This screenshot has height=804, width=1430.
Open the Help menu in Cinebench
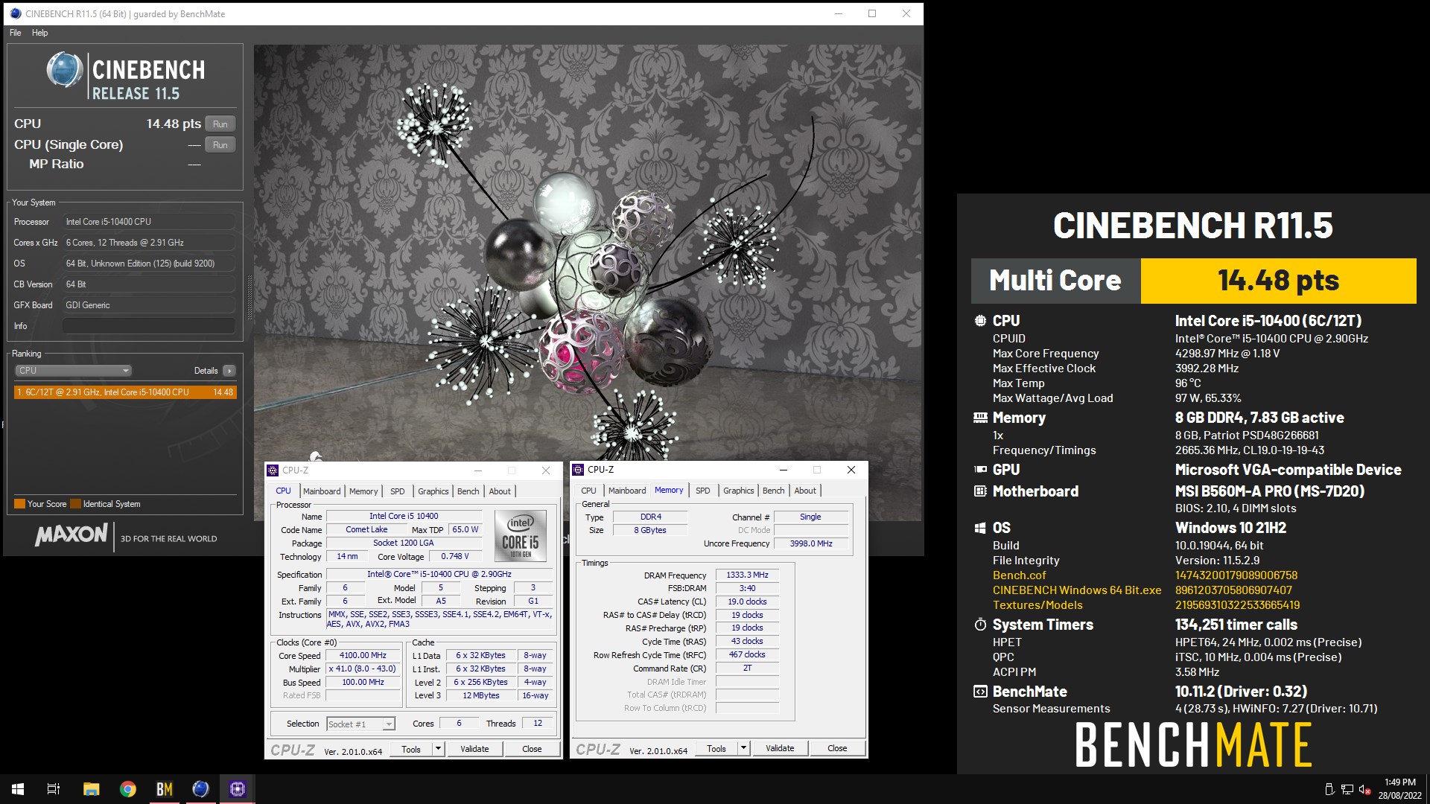tap(40, 33)
